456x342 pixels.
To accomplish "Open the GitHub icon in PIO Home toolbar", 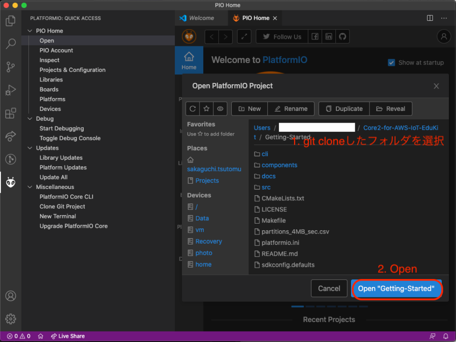I will (342, 36).
